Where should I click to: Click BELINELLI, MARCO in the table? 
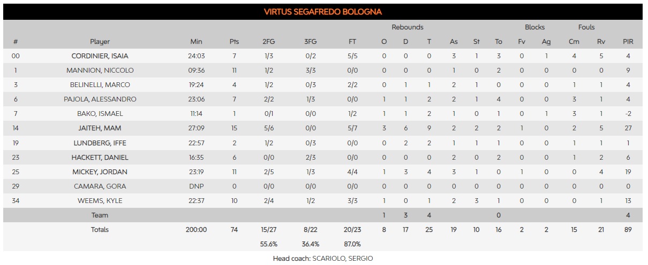100,85
